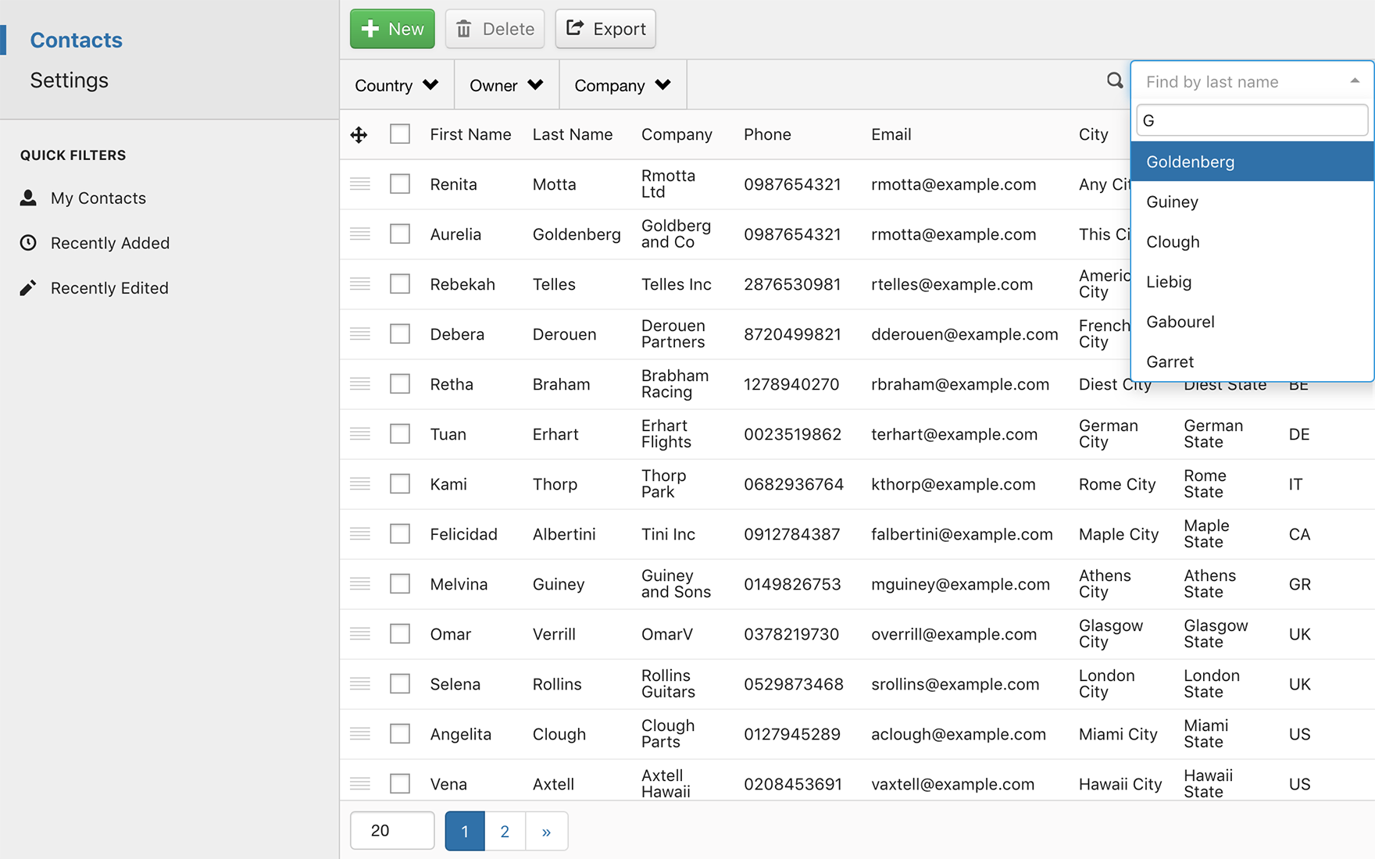Go to page 2 of contacts

pyautogui.click(x=505, y=831)
